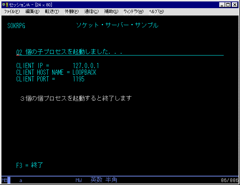This screenshot has width=240, height=185.
Task: Click the 06/006 cursor position indicator
Action: point(230,180)
